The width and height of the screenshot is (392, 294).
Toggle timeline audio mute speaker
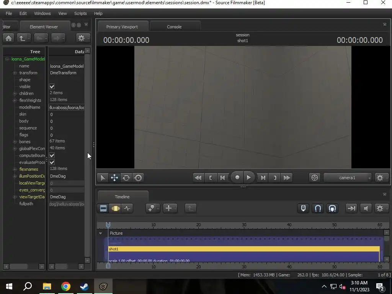(x=366, y=208)
